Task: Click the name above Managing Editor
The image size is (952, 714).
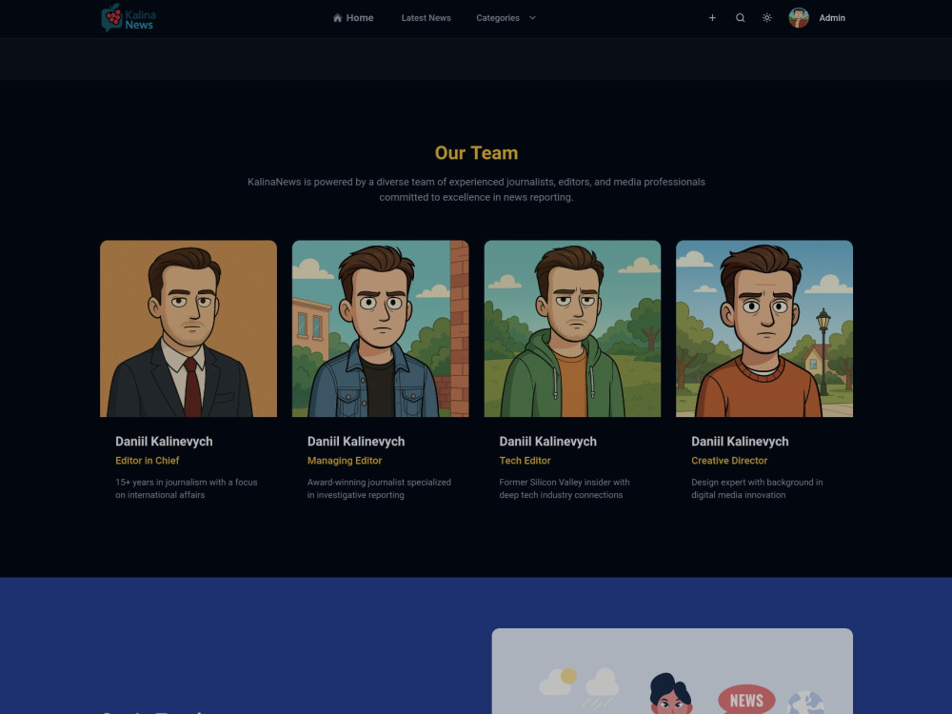Action: (x=356, y=442)
